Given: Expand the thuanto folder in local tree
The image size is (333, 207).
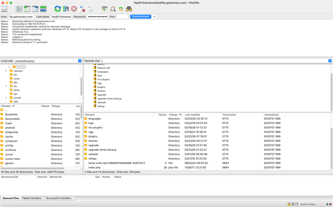Looking at the screenshot, I should [9, 67].
